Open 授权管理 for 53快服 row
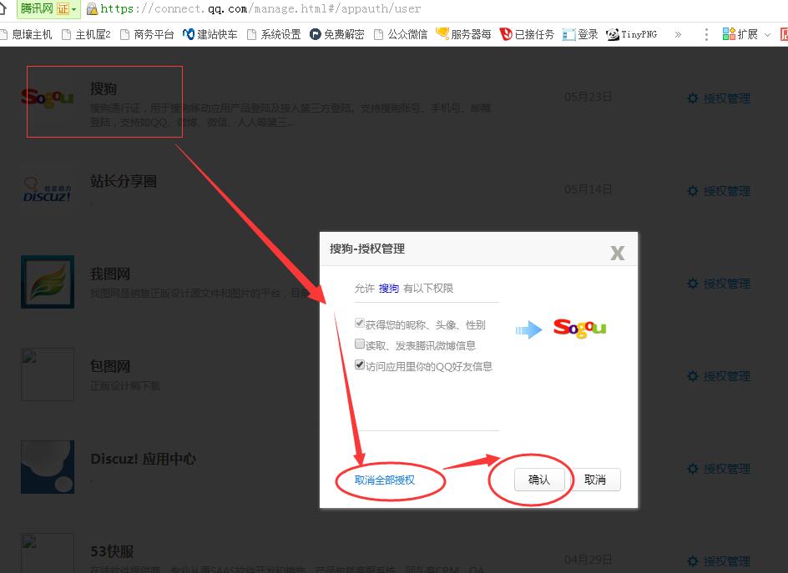The image size is (788, 573). [727, 561]
